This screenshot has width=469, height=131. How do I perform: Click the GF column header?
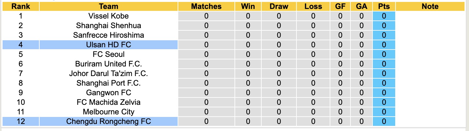coord(340,6)
